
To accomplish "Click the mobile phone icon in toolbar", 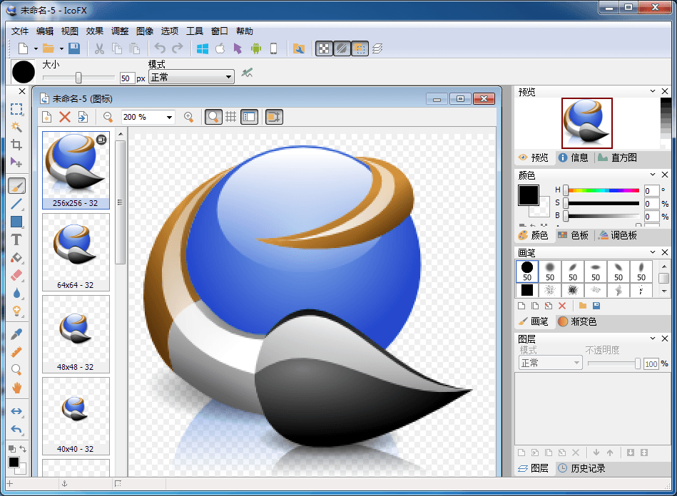I will (x=273, y=48).
